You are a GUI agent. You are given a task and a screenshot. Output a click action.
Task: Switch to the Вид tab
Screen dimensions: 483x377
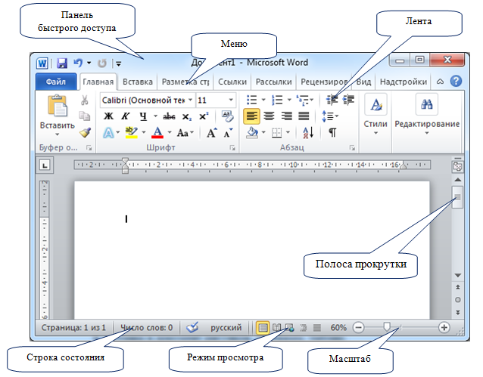[363, 82]
